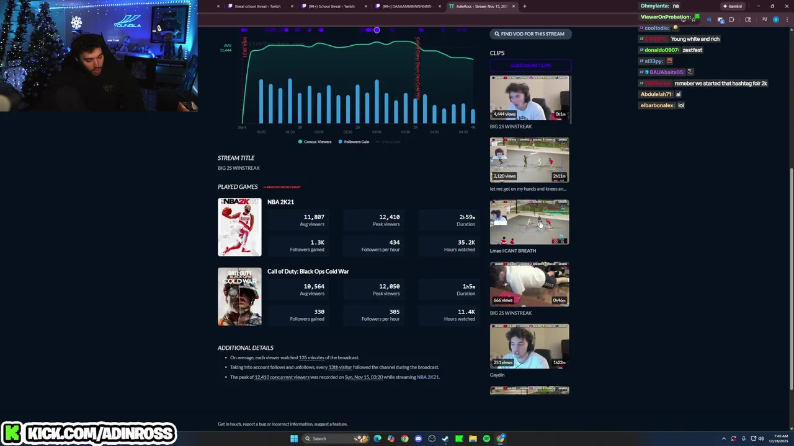Screen dimensions: 794x446
Task: Open Spotify from the taskbar
Action: 486,439
